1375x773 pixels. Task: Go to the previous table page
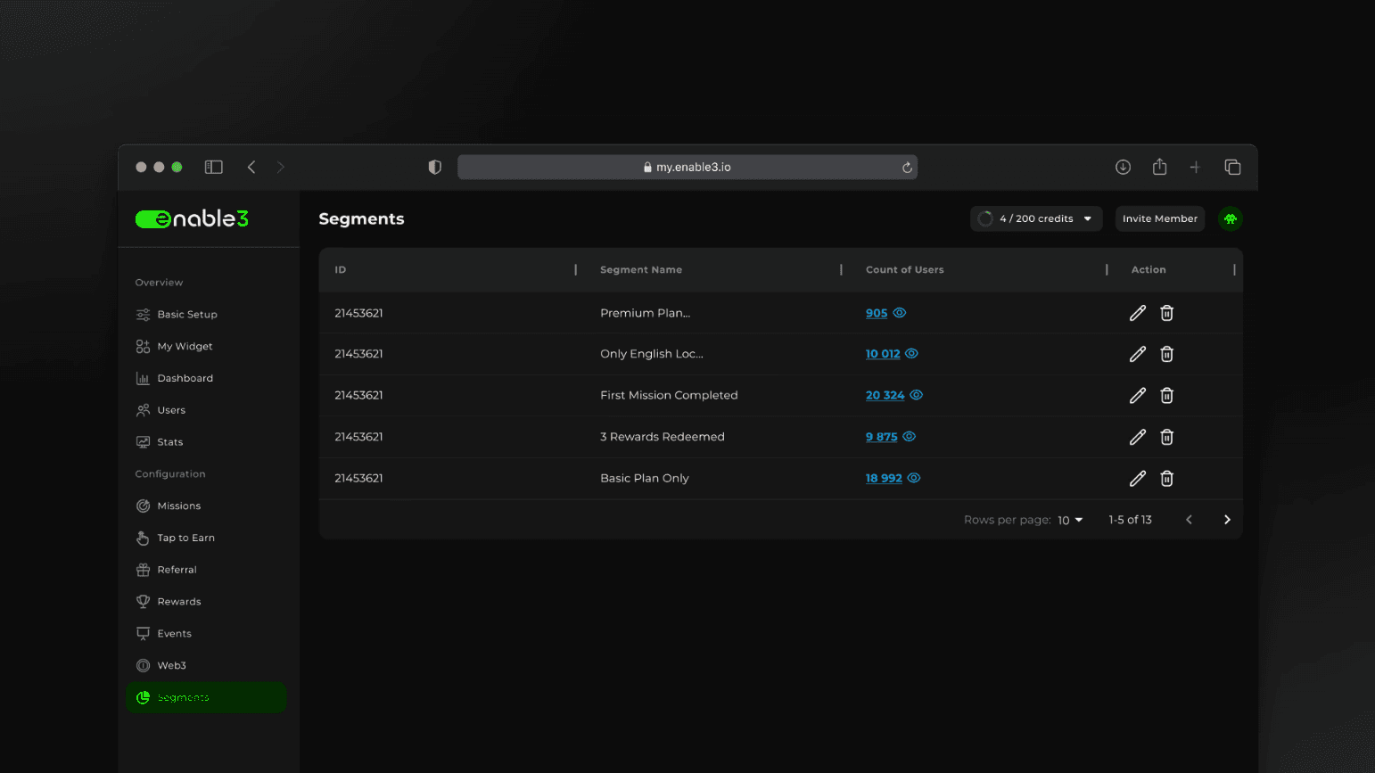tap(1189, 520)
